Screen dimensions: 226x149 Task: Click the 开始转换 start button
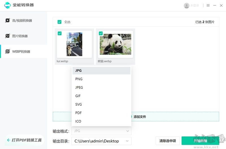tap(200, 141)
